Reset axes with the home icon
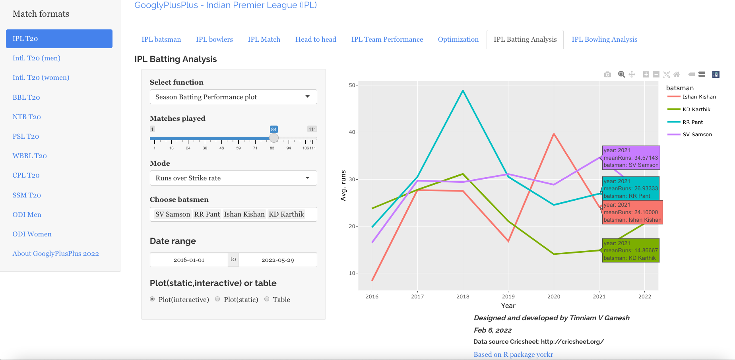Viewport: 735px width, 360px height. [x=677, y=74]
